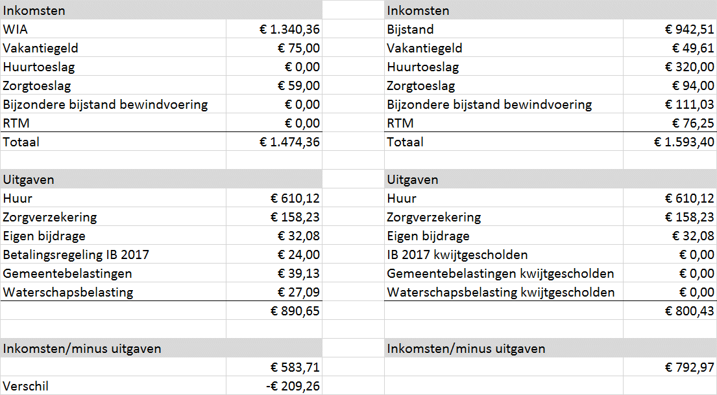Image resolution: width=717 pixels, height=395 pixels.
Task: Click the € 942,51 Bijstand amount
Action: point(689,29)
